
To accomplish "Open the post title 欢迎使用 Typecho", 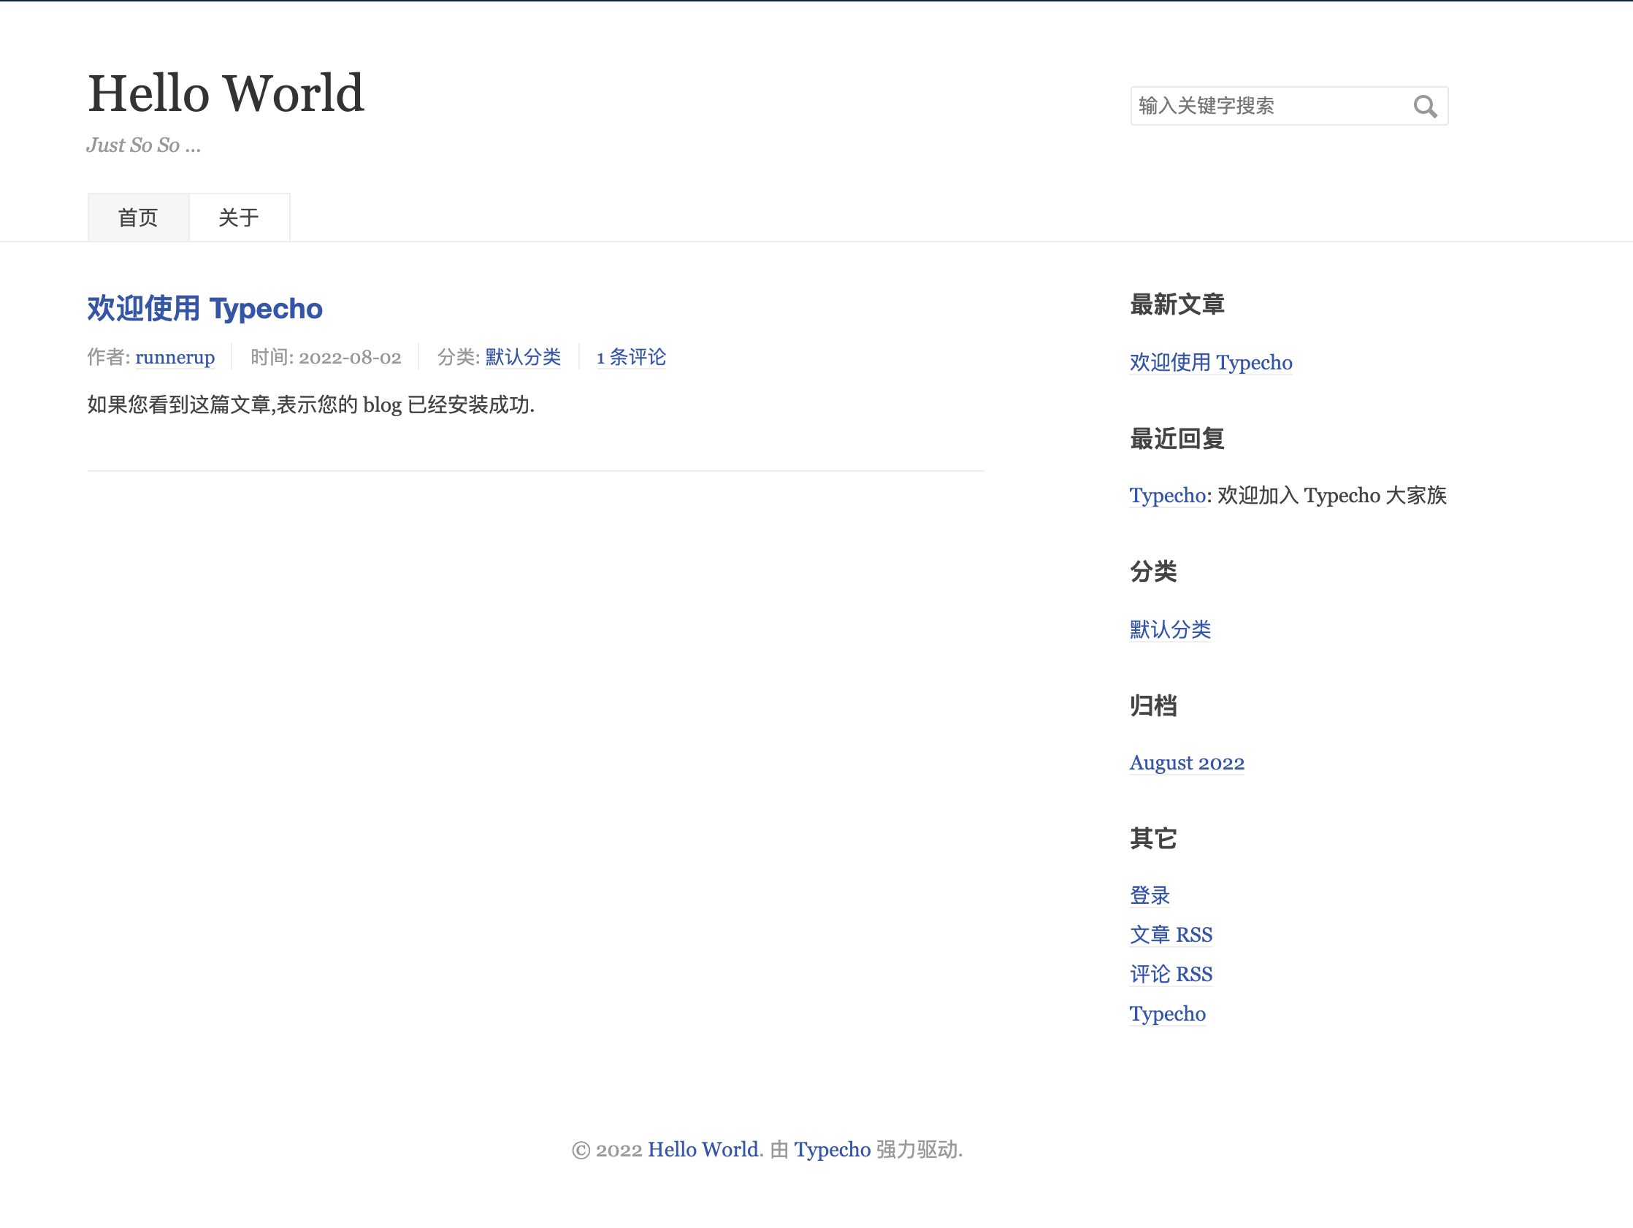I will [204, 309].
